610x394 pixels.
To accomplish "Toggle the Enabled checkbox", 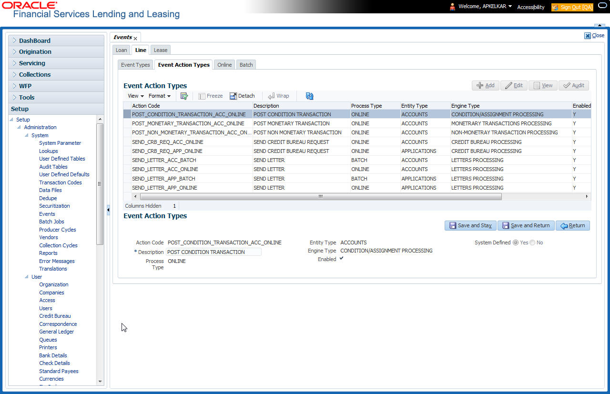I will tap(341, 259).
